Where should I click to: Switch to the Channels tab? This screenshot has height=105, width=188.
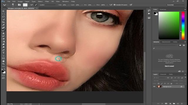(x=163, y=74)
